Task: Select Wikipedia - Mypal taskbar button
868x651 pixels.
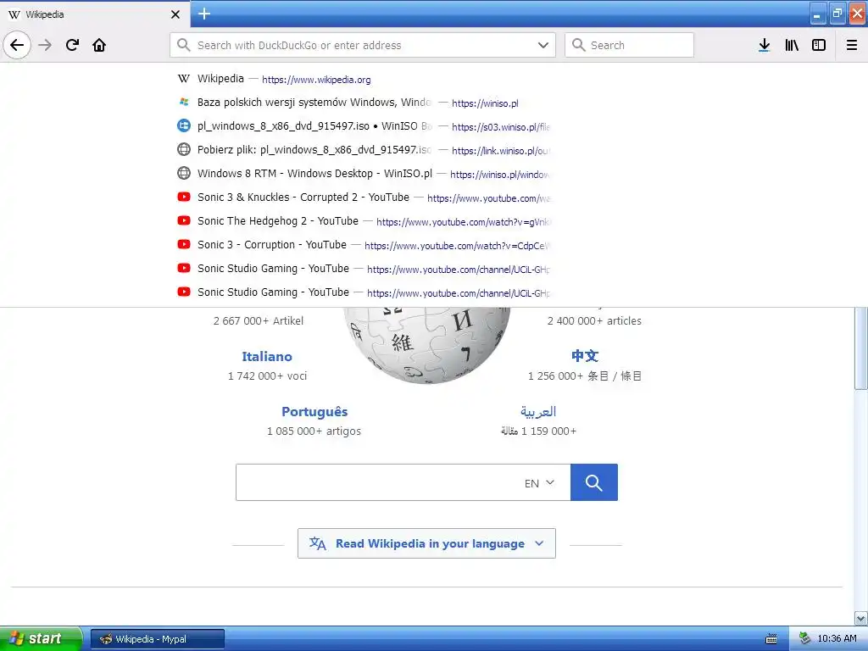Action: pos(158,639)
